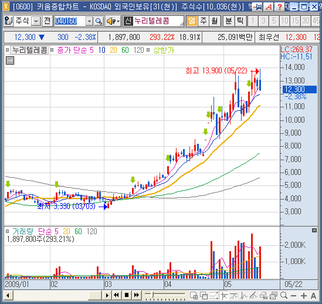Open the dropdown arrow beside speaker icon
This screenshot has height=304, width=322.
(118, 21)
